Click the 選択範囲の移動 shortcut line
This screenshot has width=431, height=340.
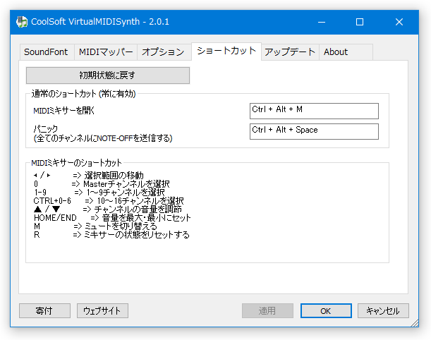pyautogui.click(x=88, y=176)
